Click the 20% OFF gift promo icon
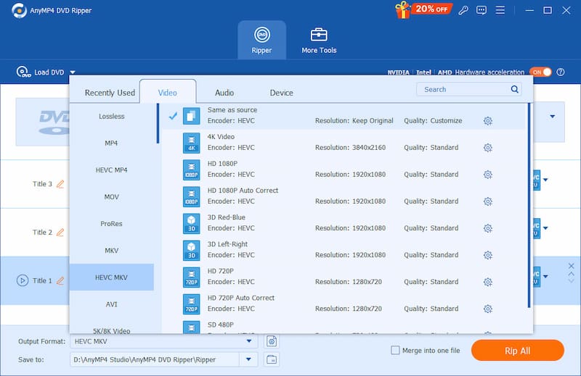The image size is (581, 376). pos(423,9)
